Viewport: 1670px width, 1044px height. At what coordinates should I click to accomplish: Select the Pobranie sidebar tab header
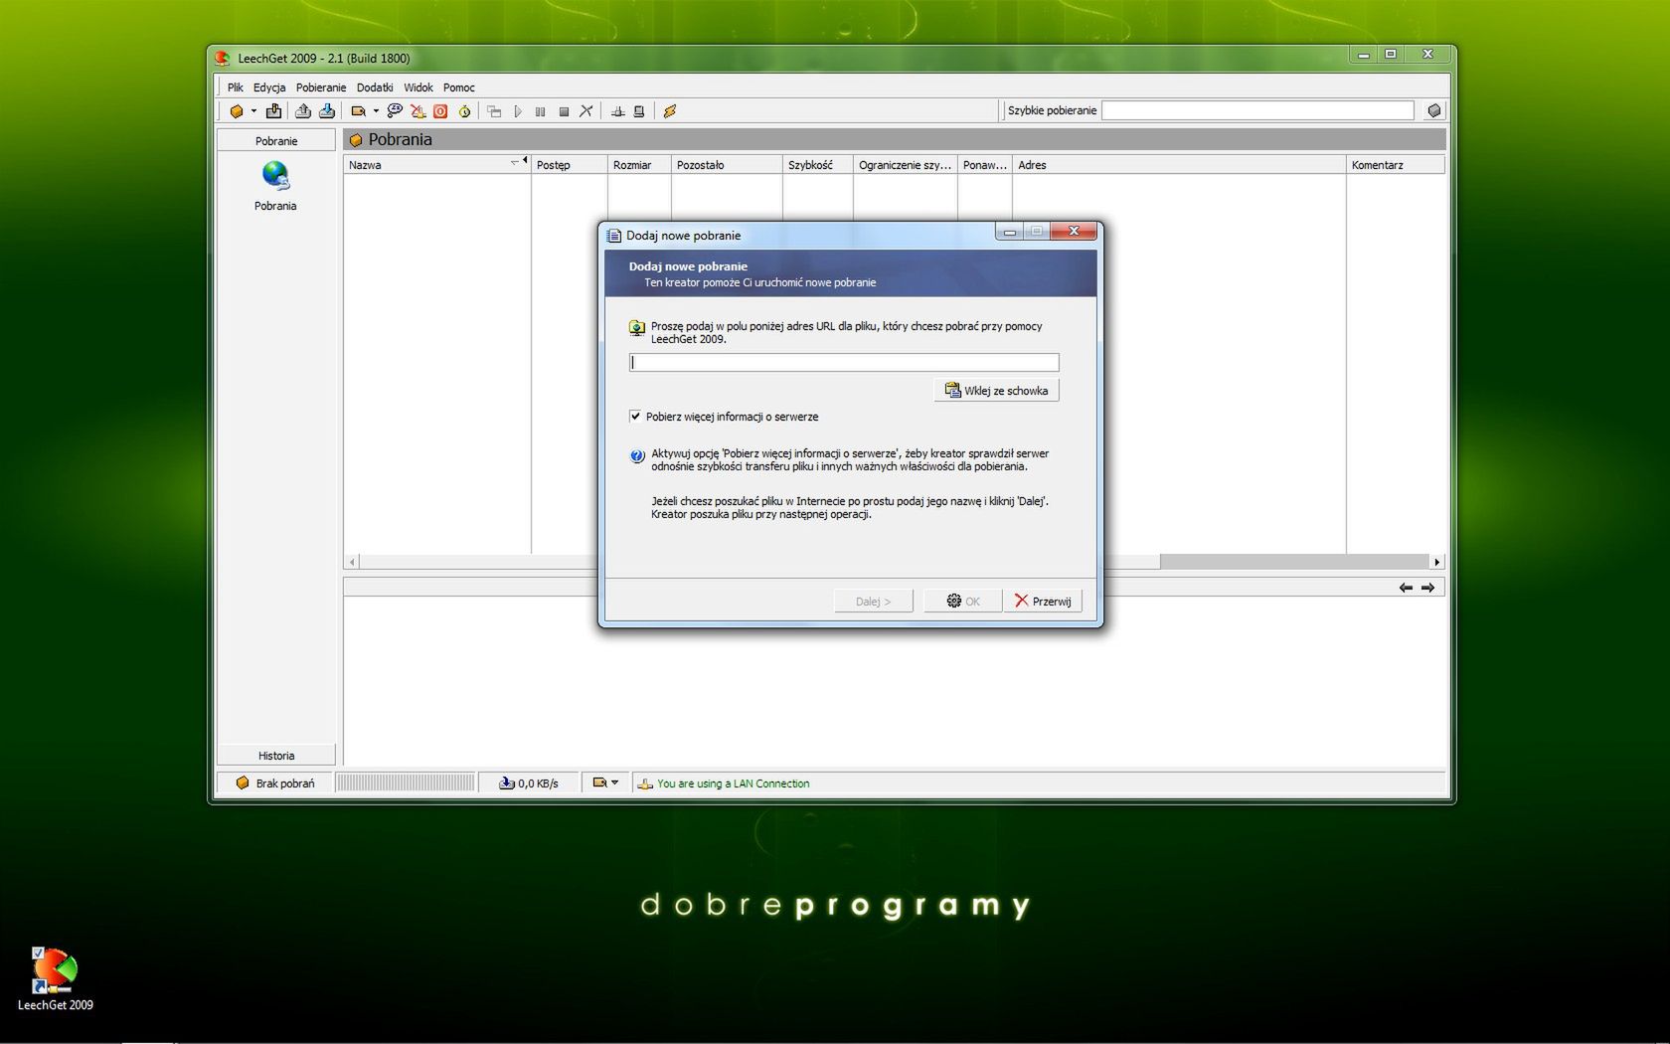pyautogui.click(x=276, y=141)
